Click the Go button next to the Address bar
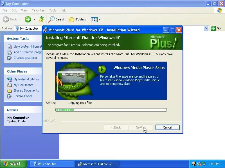Image resolution: width=225 pixels, height=168 pixels. (x=216, y=28)
